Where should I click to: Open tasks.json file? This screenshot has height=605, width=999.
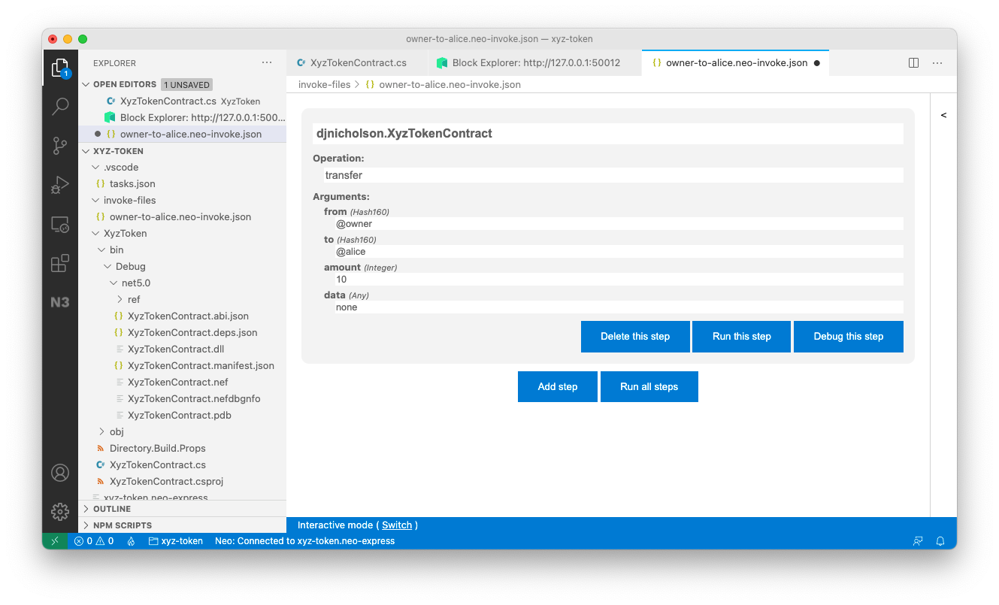tap(182, 183)
